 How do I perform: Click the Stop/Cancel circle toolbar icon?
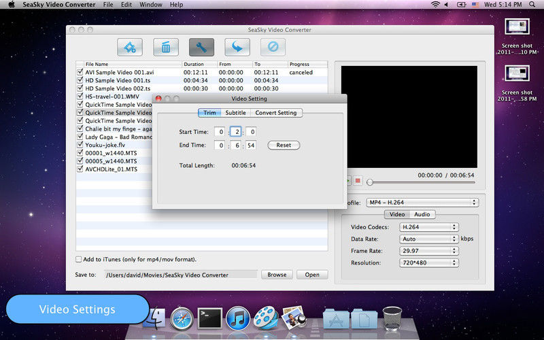(273, 47)
